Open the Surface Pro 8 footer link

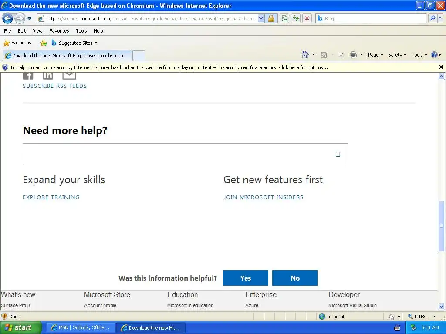coord(15,305)
